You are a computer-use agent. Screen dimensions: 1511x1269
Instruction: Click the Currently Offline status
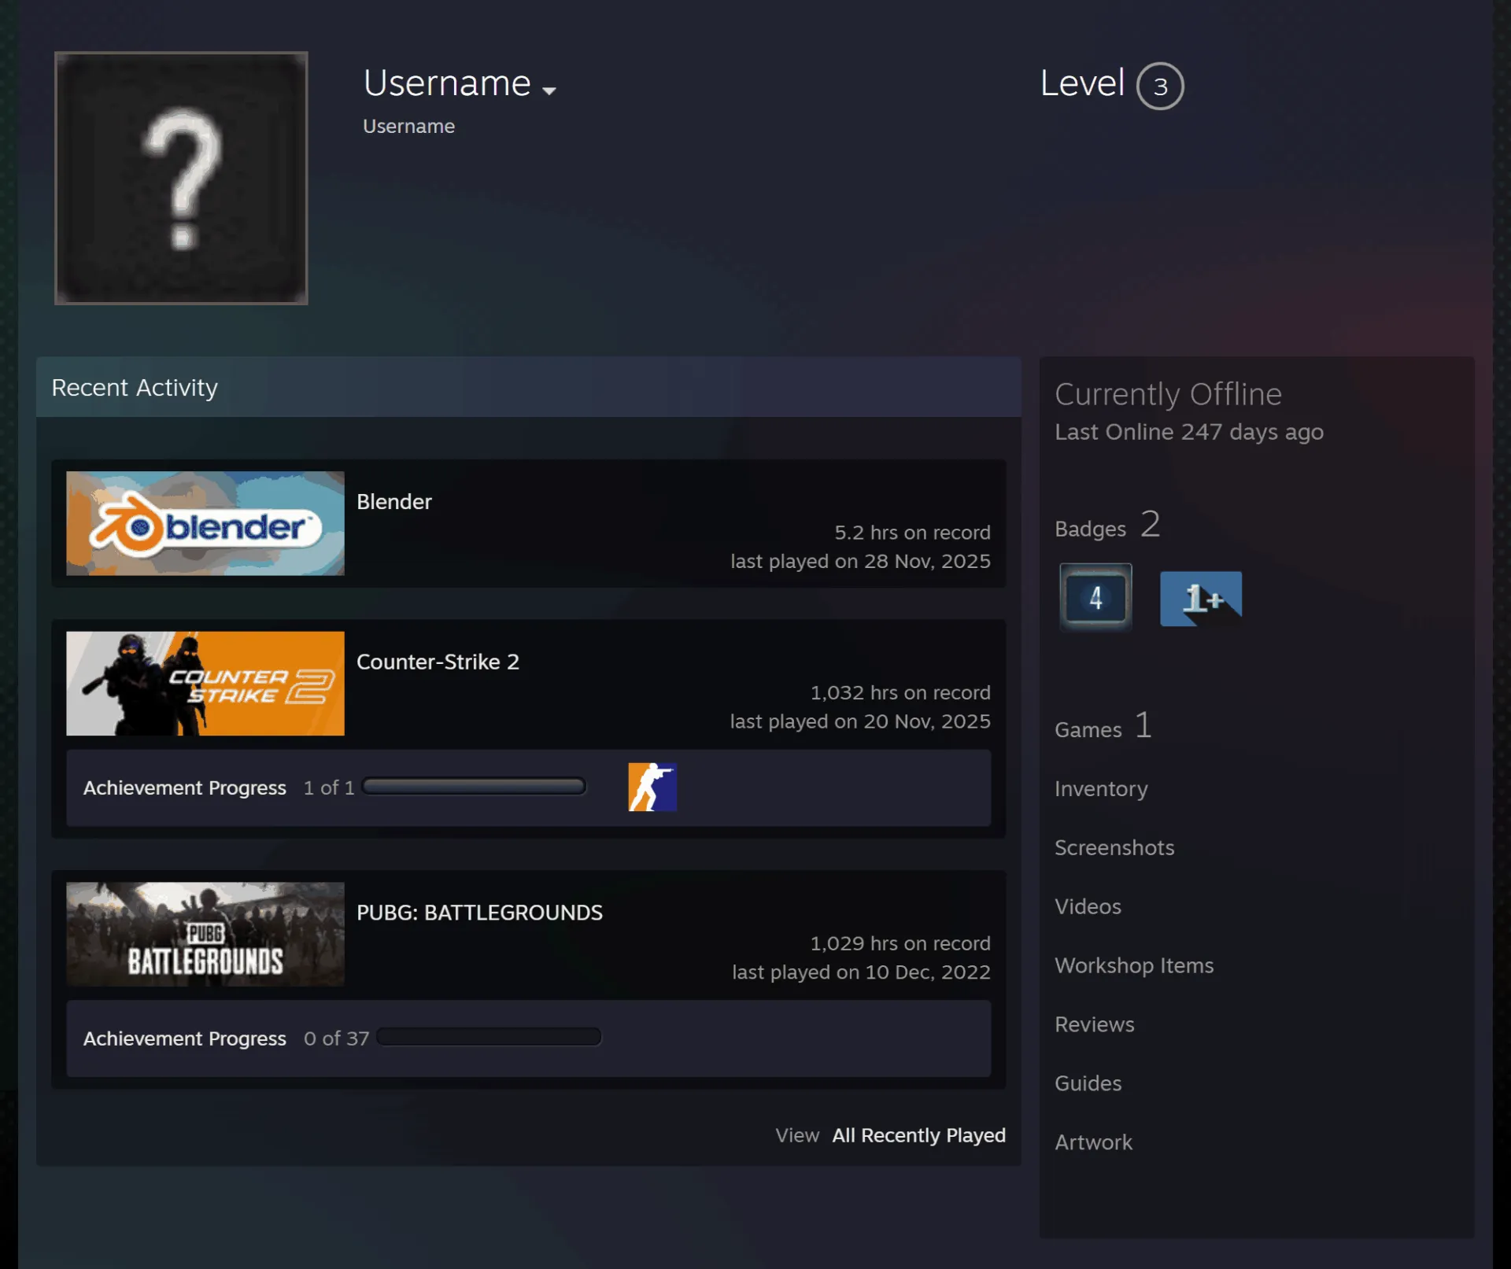pyautogui.click(x=1168, y=394)
